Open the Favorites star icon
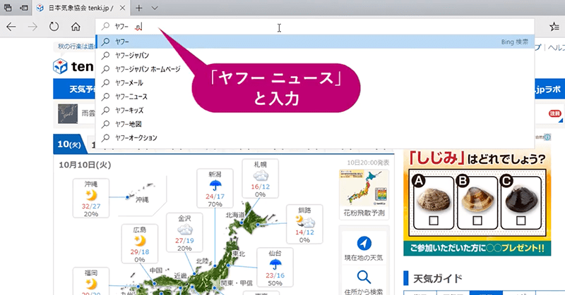This screenshot has height=295, width=565. pyautogui.click(x=554, y=27)
